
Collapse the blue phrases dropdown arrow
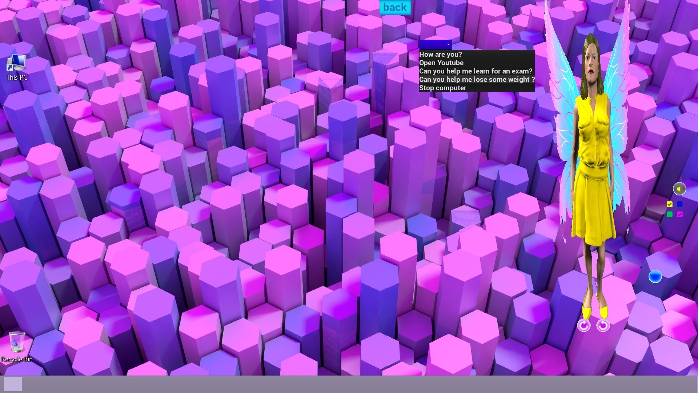click(x=448, y=44)
